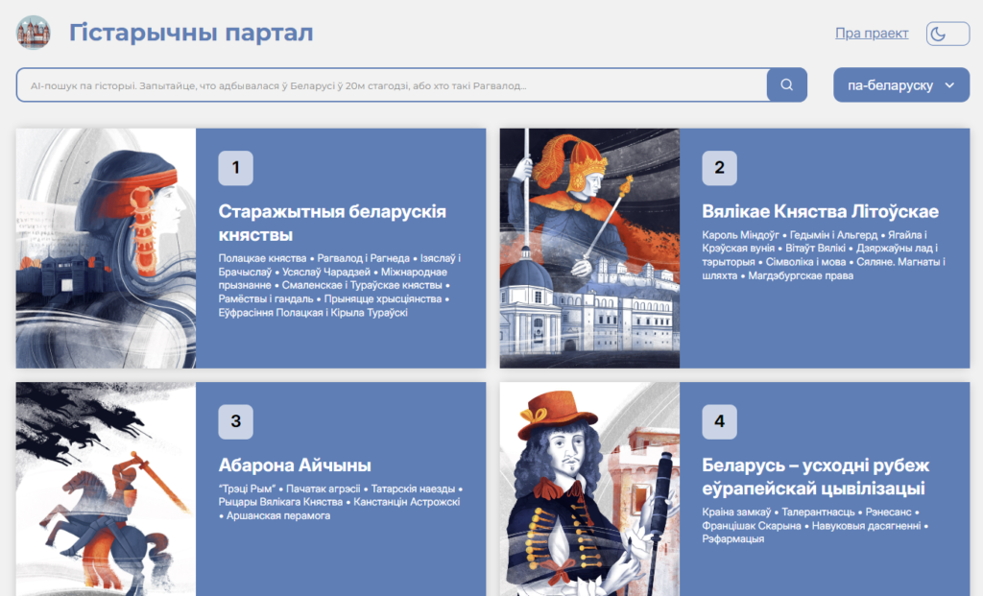
Task: Click the woman with red headband illustration
Action: [x=106, y=249]
